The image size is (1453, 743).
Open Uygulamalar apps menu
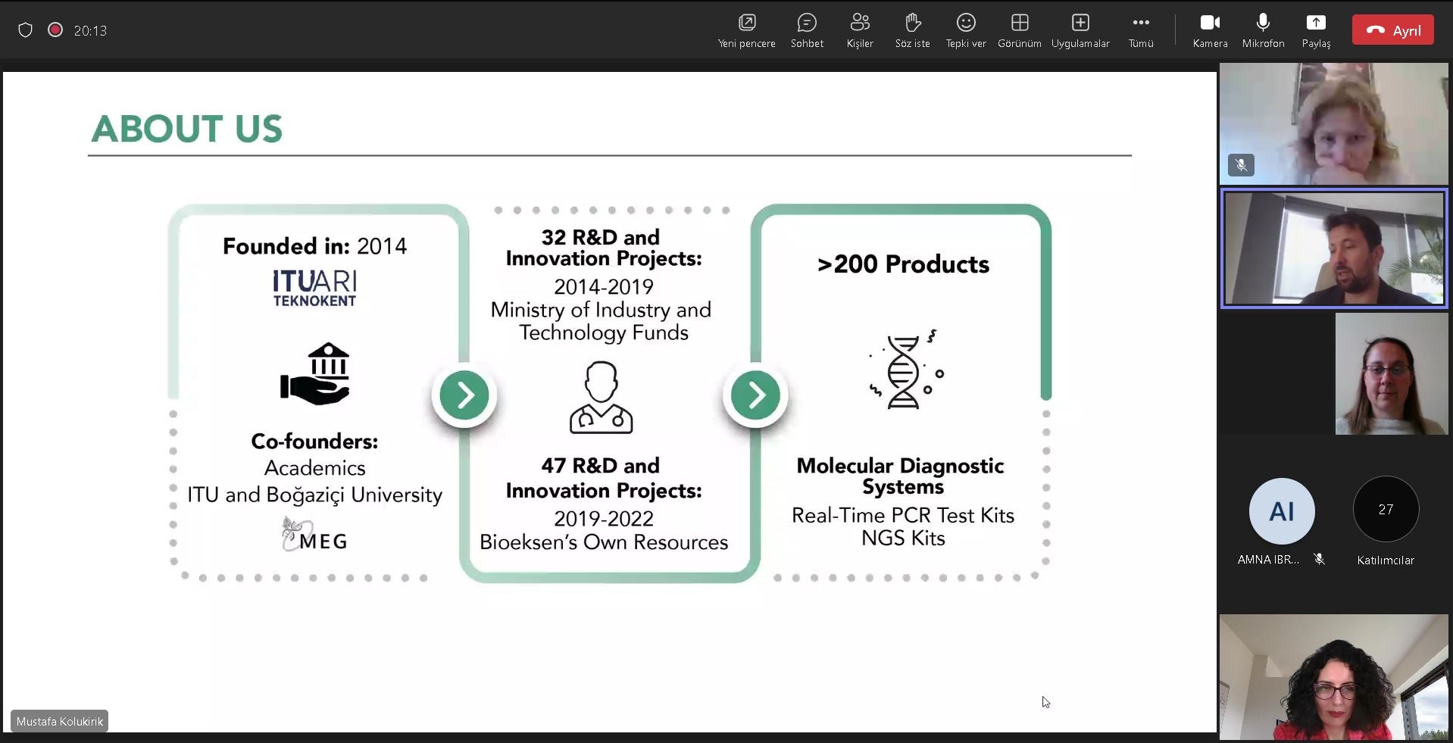1080,31
